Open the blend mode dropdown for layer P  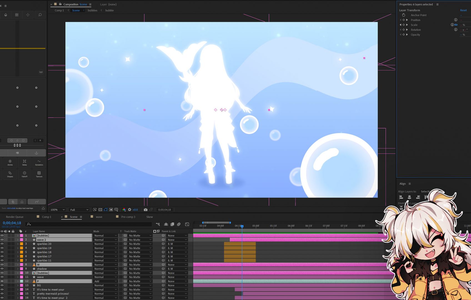(105, 281)
